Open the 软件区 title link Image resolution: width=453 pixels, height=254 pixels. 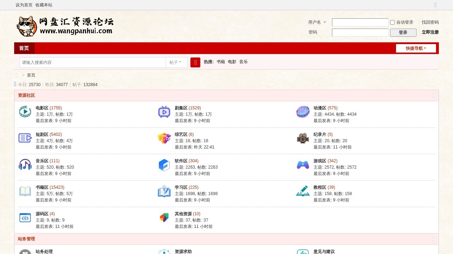[x=181, y=161]
